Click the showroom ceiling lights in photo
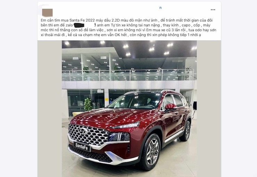The image size is (257, 177). tap(130, 47)
